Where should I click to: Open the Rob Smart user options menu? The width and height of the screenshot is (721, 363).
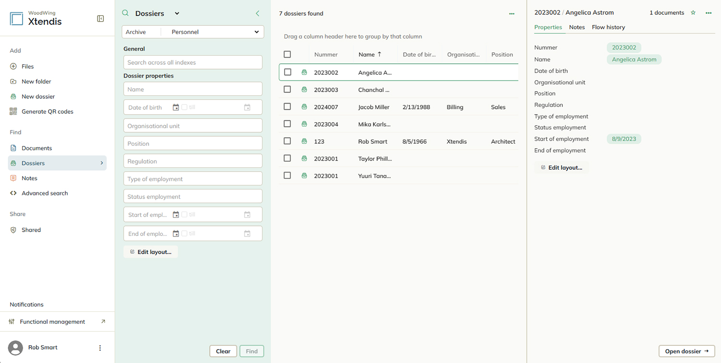pyautogui.click(x=100, y=348)
